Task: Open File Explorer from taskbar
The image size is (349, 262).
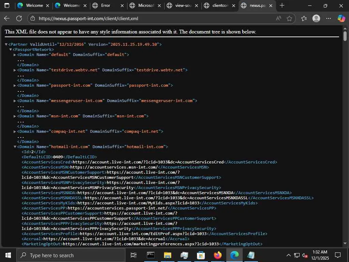Action: pyautogui.click(x=167, y=255)
